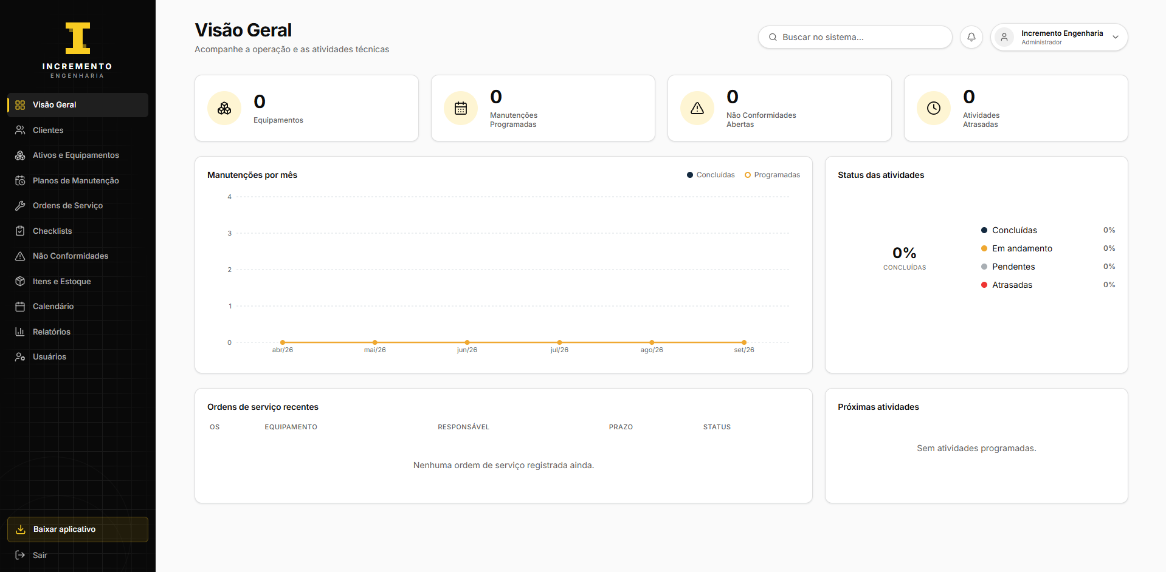The height and width of the screenshot is (572, 1166).
Task: Click the Sair logout arrow icon
Action: pos(20,555)
